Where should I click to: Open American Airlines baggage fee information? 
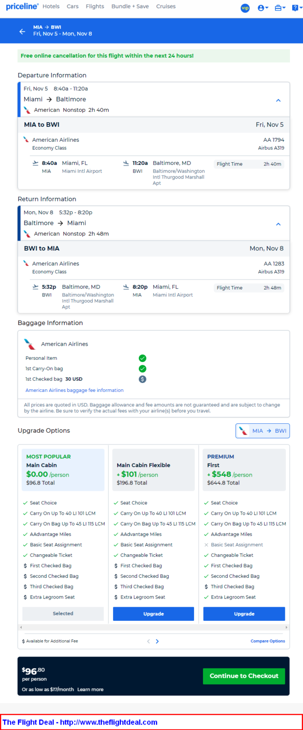(75, 390)
